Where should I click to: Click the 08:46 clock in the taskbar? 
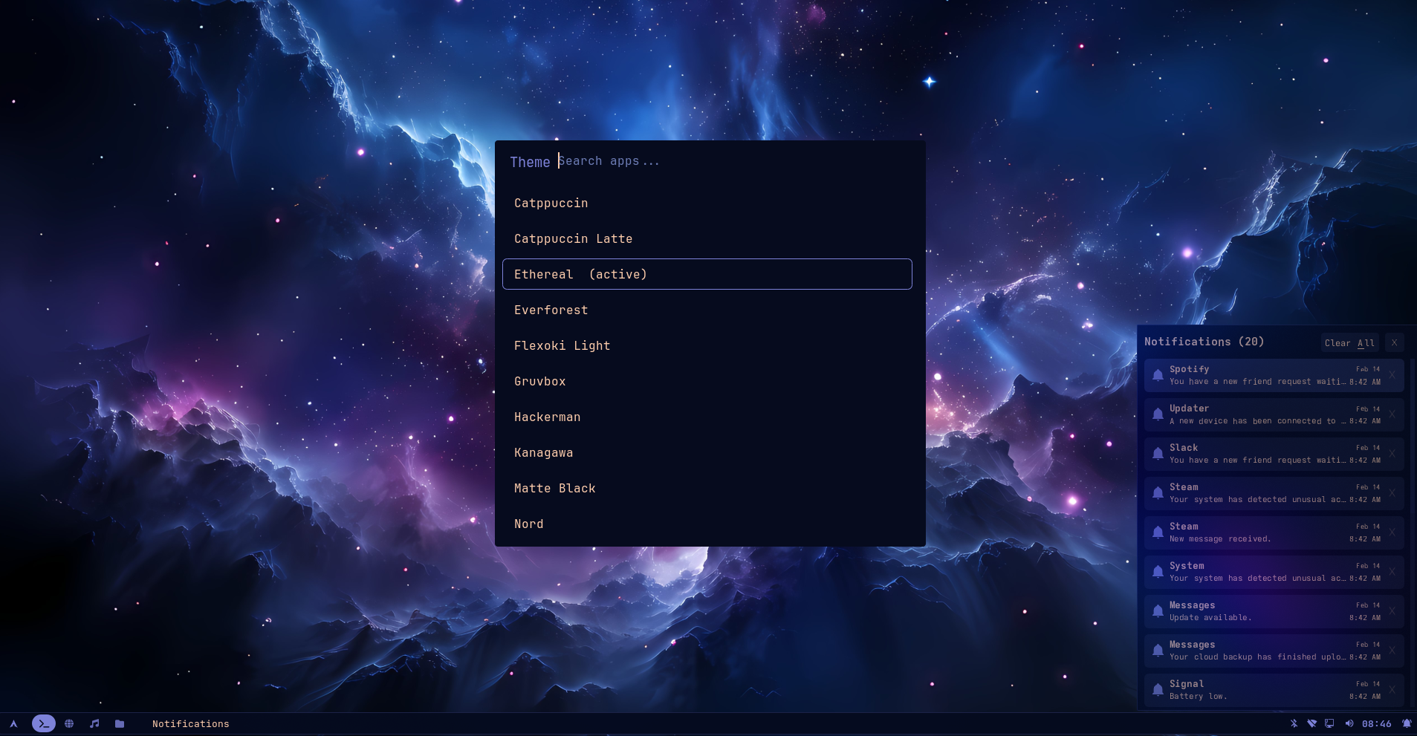click(x=1376, y=723)
